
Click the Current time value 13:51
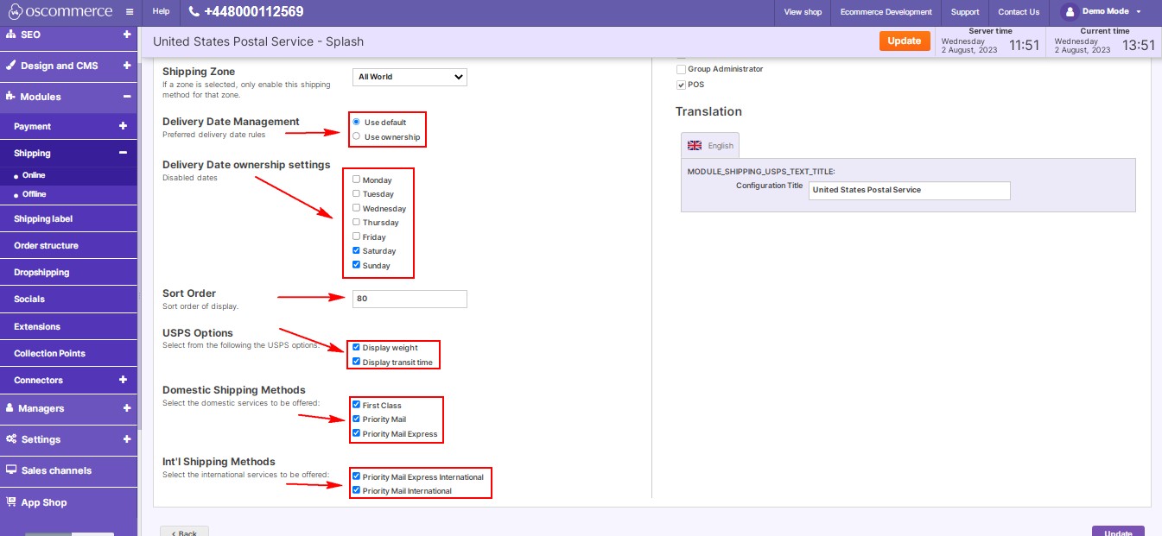1139,46
